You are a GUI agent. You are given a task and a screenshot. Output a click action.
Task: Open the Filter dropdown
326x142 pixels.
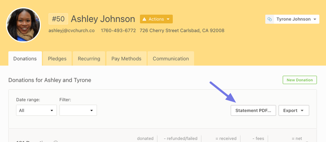(x=78, y=110)
